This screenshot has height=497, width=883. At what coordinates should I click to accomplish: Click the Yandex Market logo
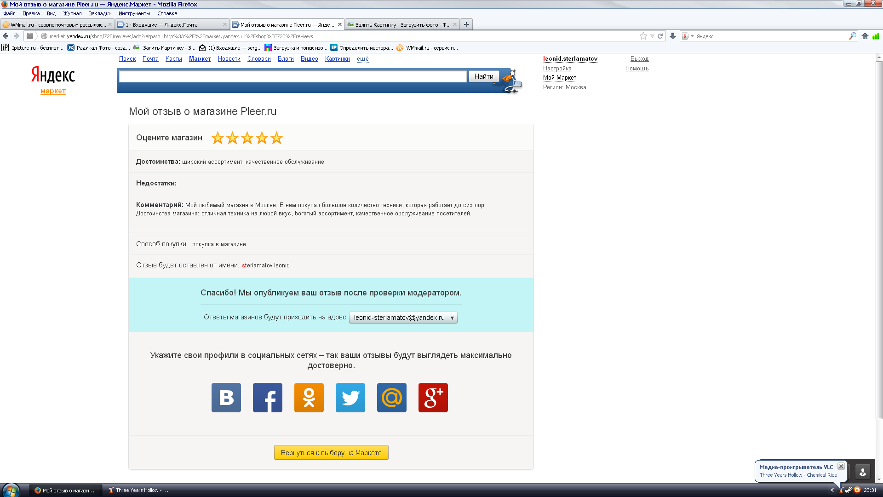(x=53, y=80)
